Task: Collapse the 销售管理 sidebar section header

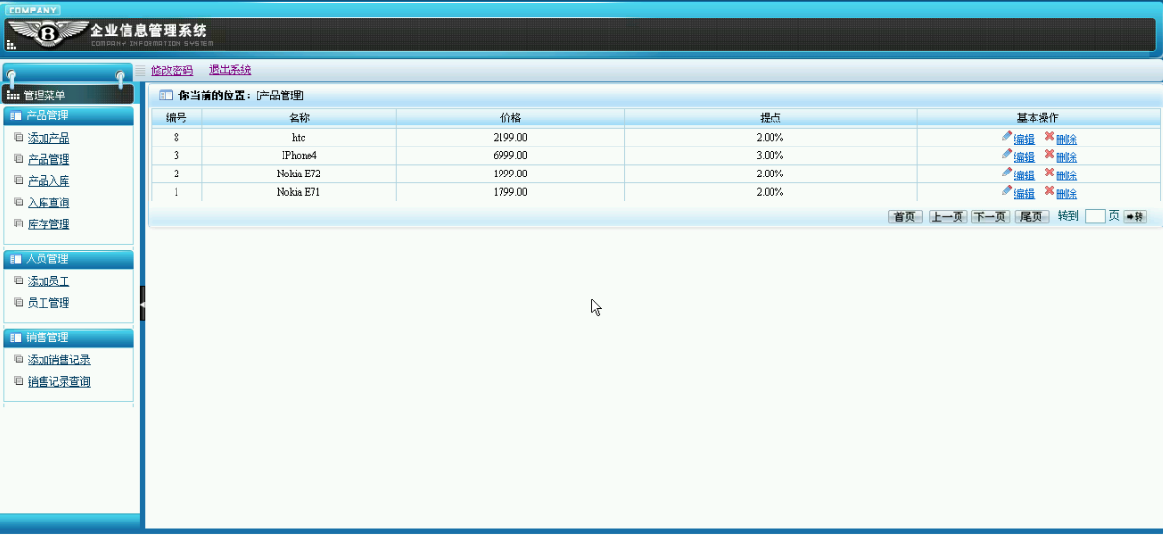Action: click(68, 337)
